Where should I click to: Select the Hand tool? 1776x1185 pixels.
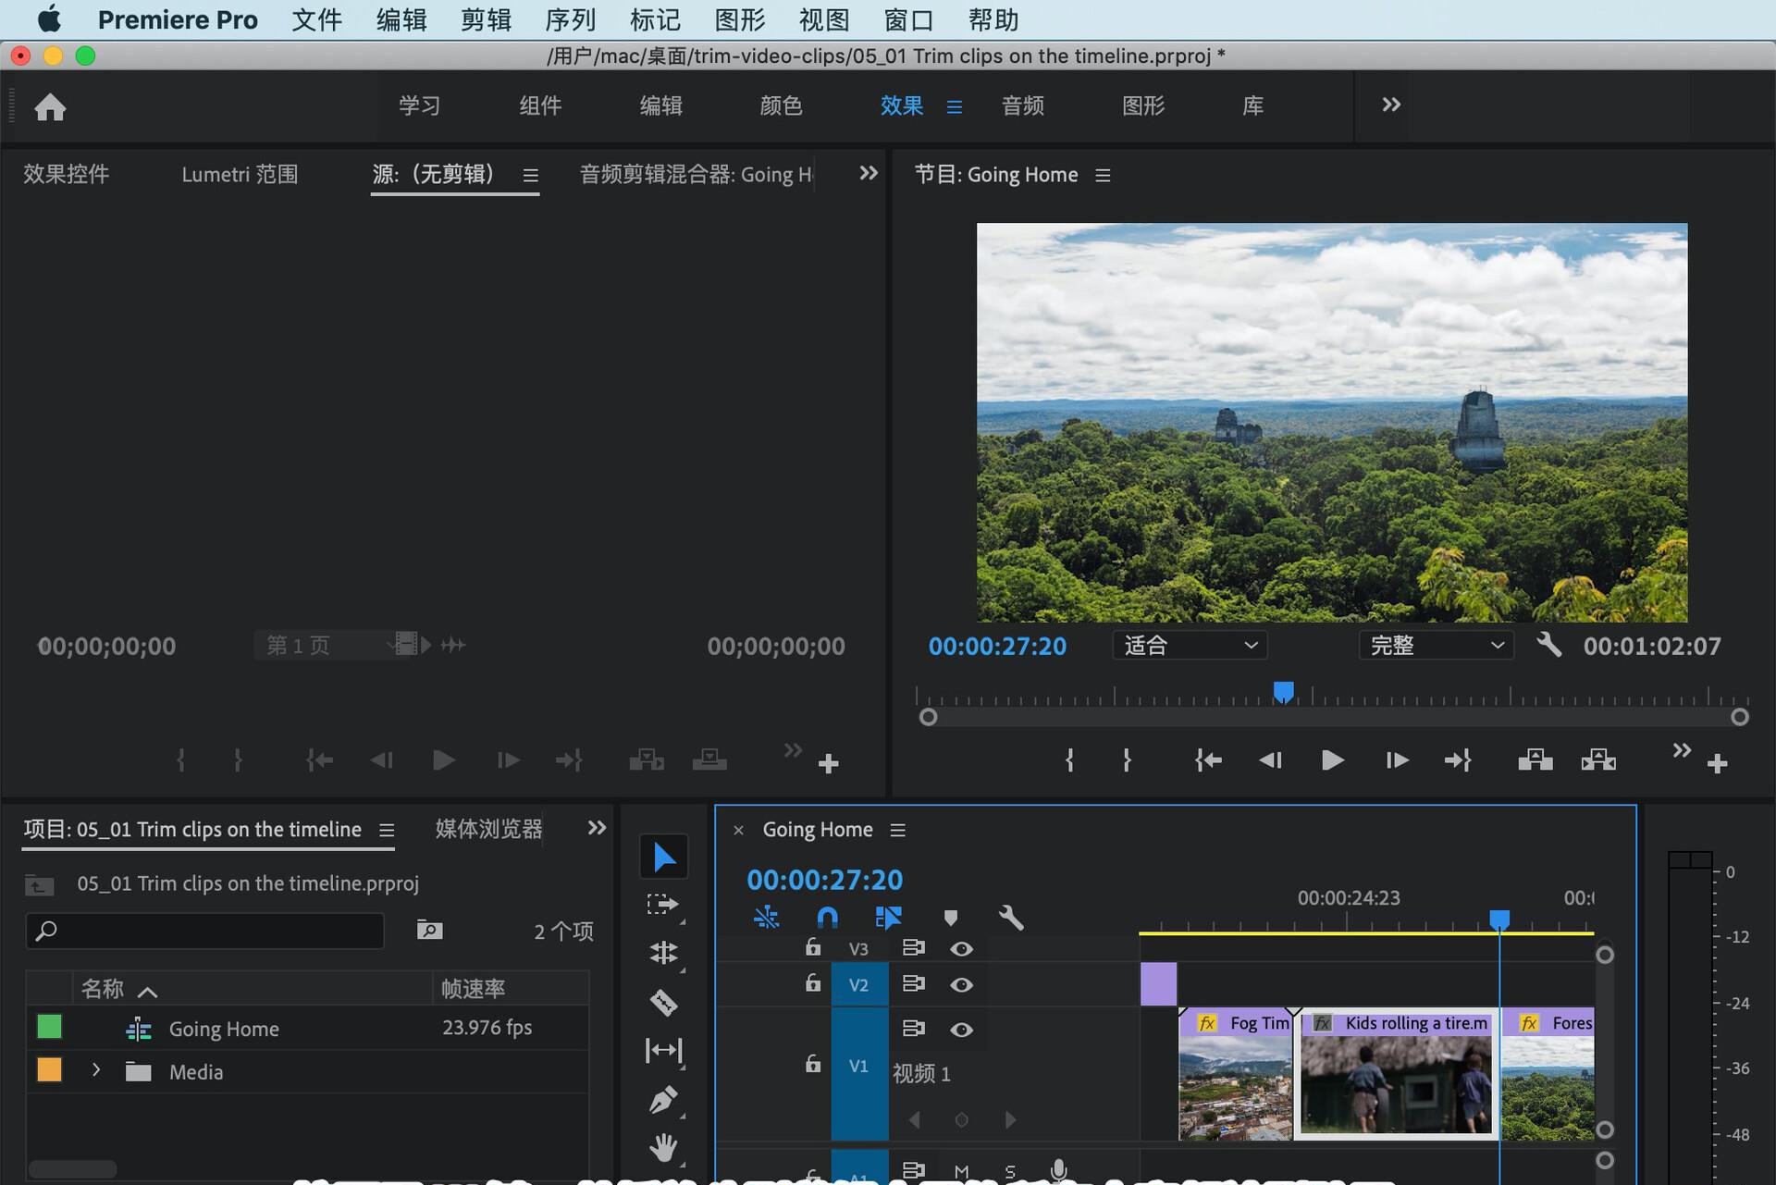[x=663, y=1147]
